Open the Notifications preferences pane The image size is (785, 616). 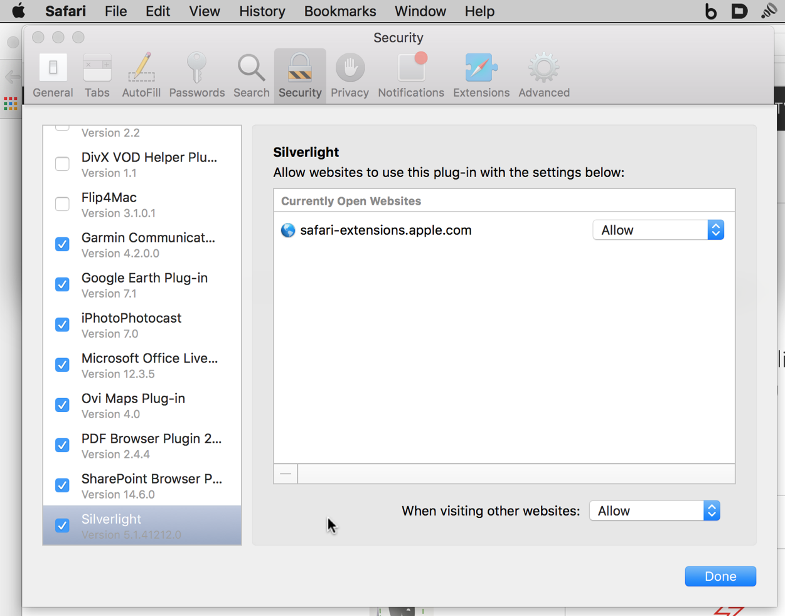click(411, 76)
